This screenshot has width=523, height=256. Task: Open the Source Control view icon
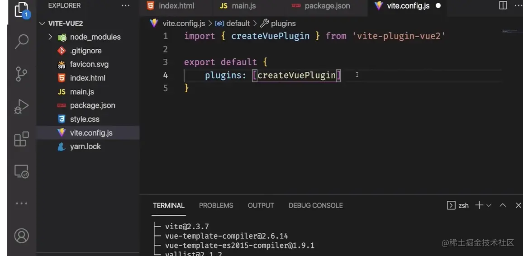click(22, 74)
